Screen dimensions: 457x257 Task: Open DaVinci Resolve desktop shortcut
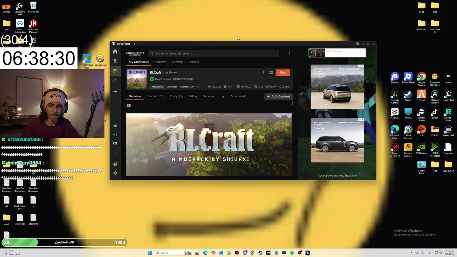(x=435, y=96)
